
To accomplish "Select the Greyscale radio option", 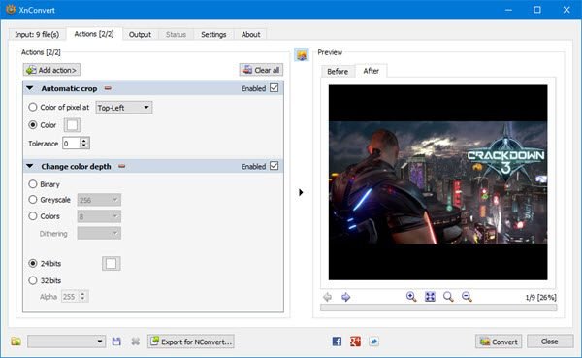I will (33, 200).
